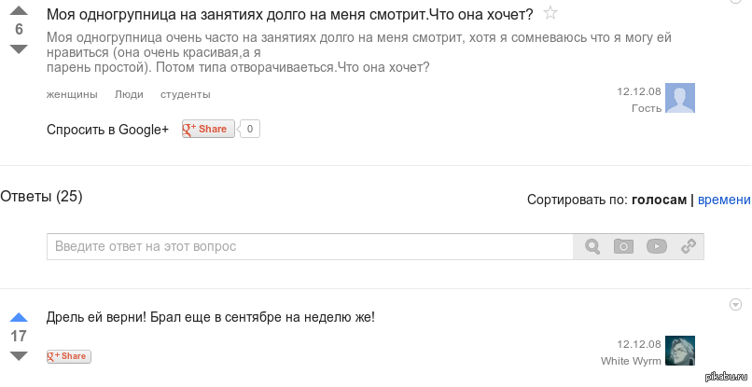
Task: Star the question as favorite
Action: click(x=550, y=13)
